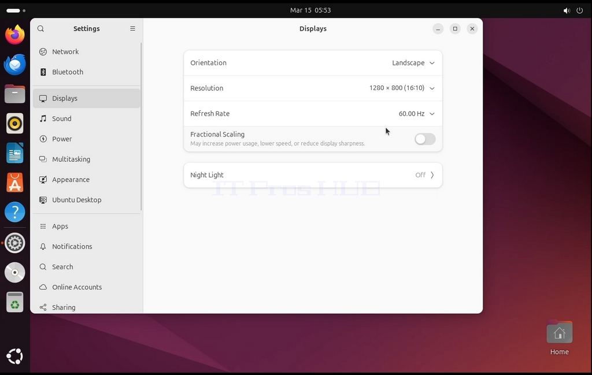
Task: Close the Settings window
Action: [x=472, y=29]
